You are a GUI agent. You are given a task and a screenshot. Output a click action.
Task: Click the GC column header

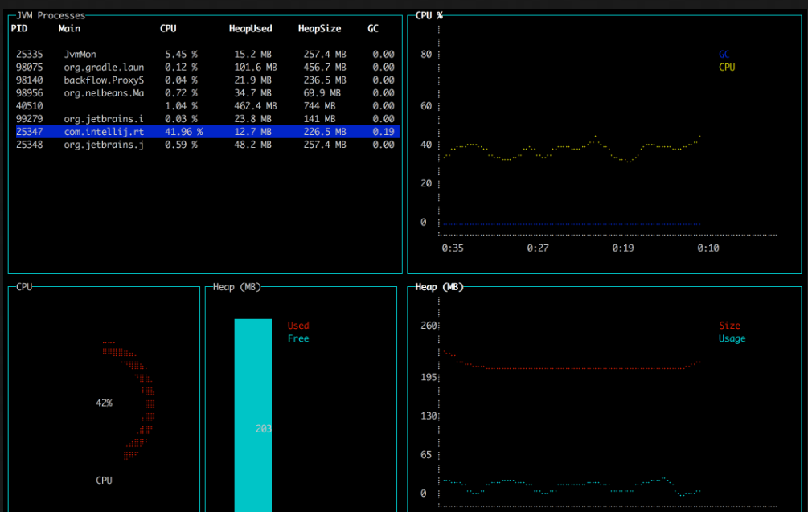point(373,29)
